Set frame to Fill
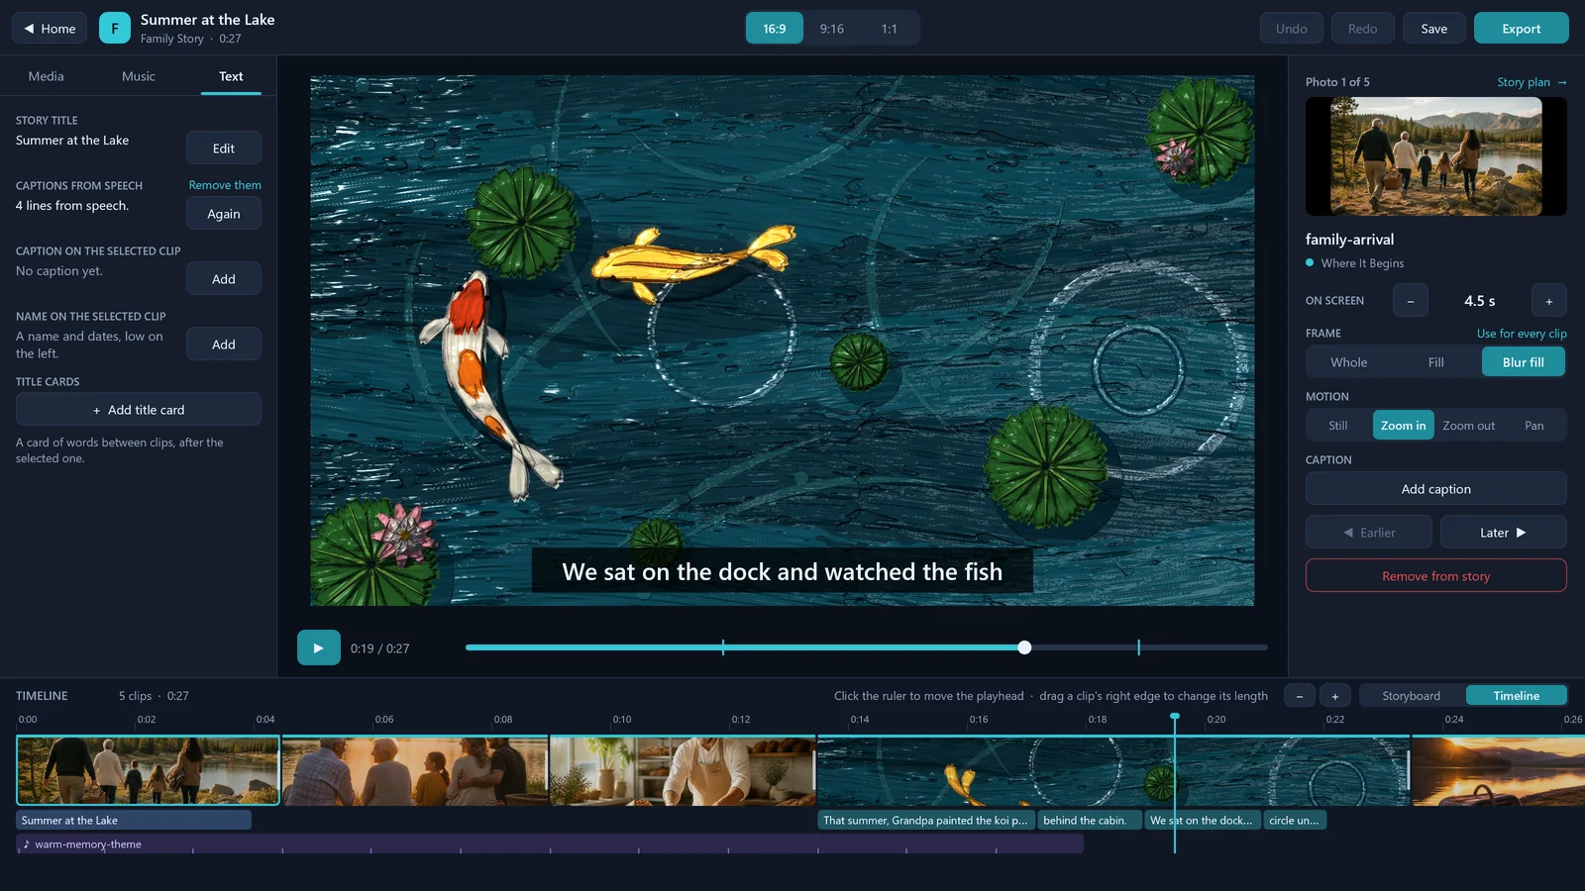This screenshot has width=1585, height=891. pos(1435,362)
